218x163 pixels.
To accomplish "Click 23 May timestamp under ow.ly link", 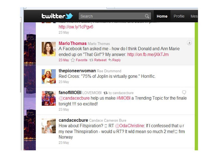I will click(x=64, y=32).
